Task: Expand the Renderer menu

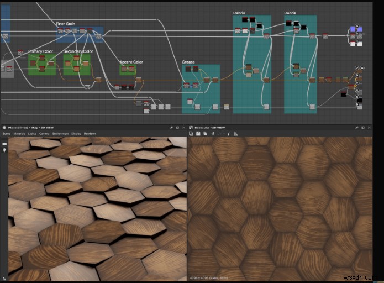Action: (90, 133)
